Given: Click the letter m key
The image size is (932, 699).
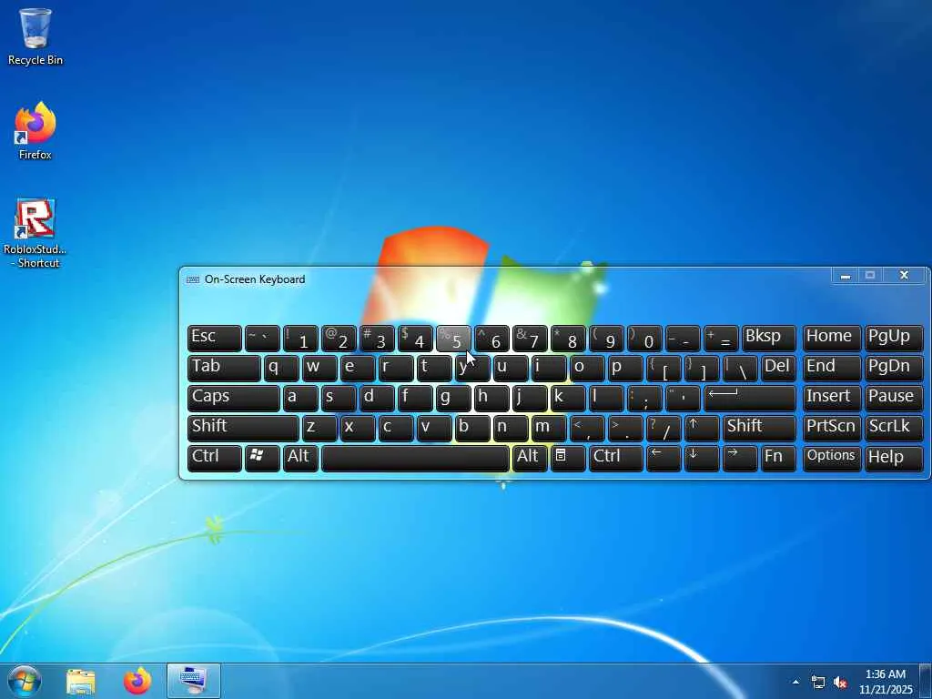Looking at the screenshot, I should point(549,428).
